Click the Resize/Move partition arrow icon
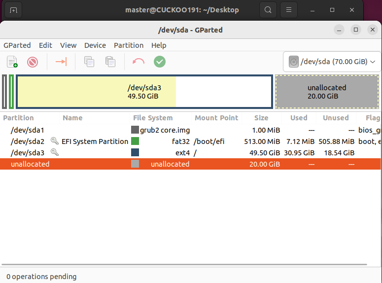Image resolution: width=382 pixels, height=283 pixels. pyautogui.click(x=61, y=62)
